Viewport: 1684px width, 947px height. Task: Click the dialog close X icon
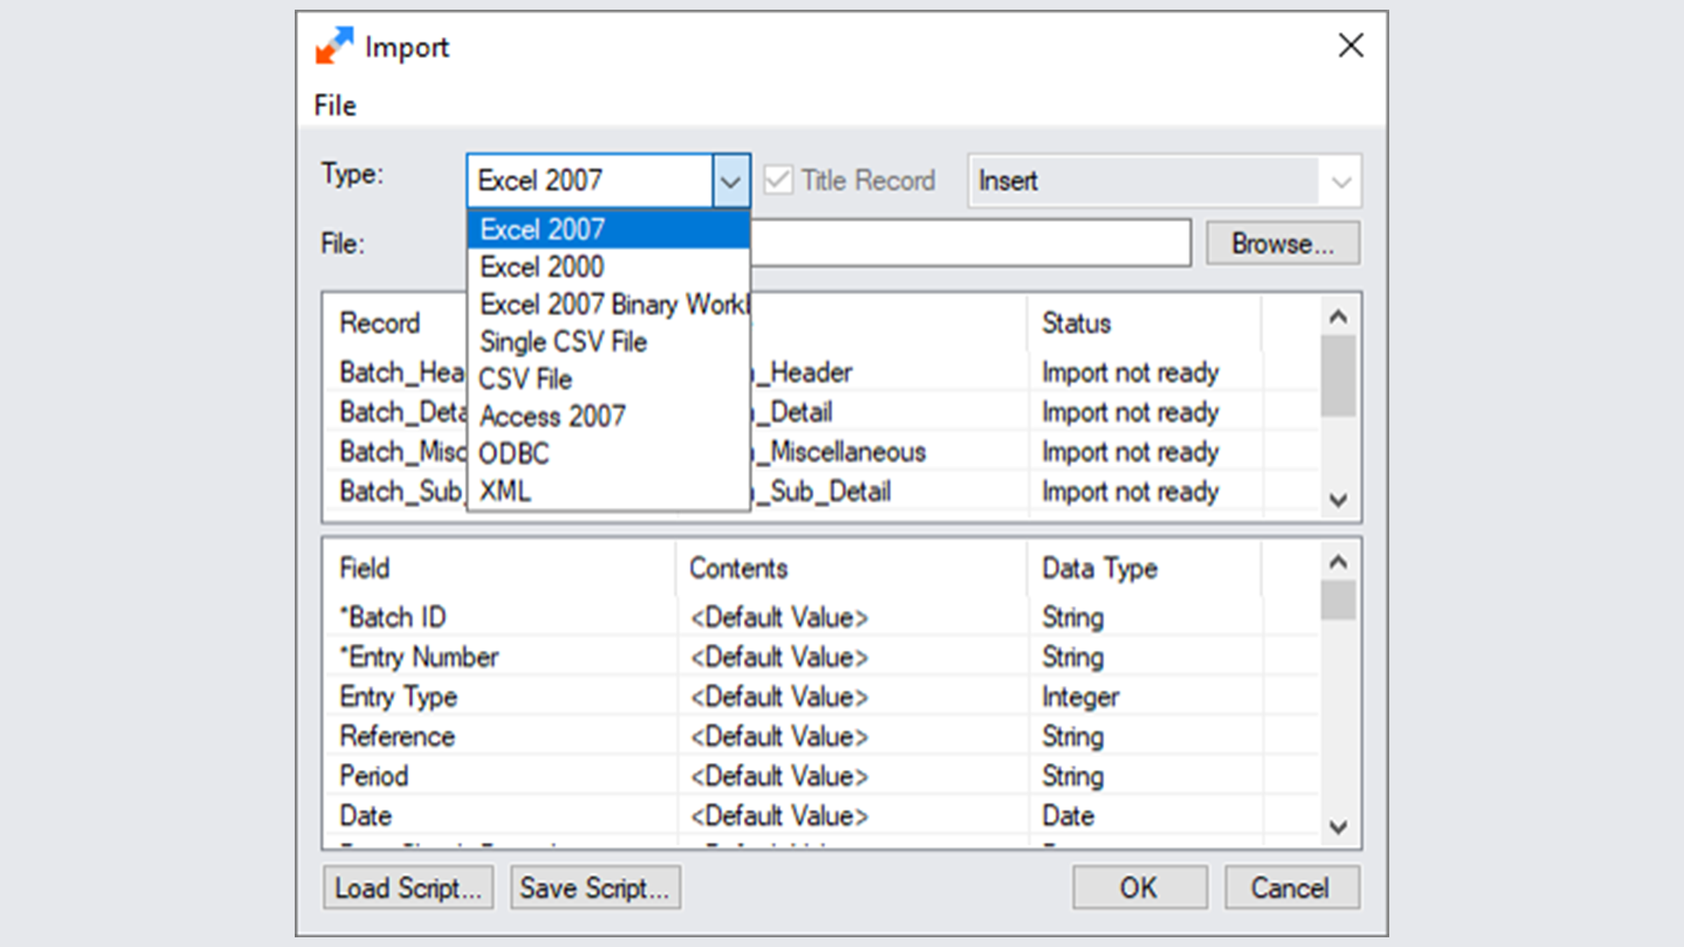coord(1350,46)
